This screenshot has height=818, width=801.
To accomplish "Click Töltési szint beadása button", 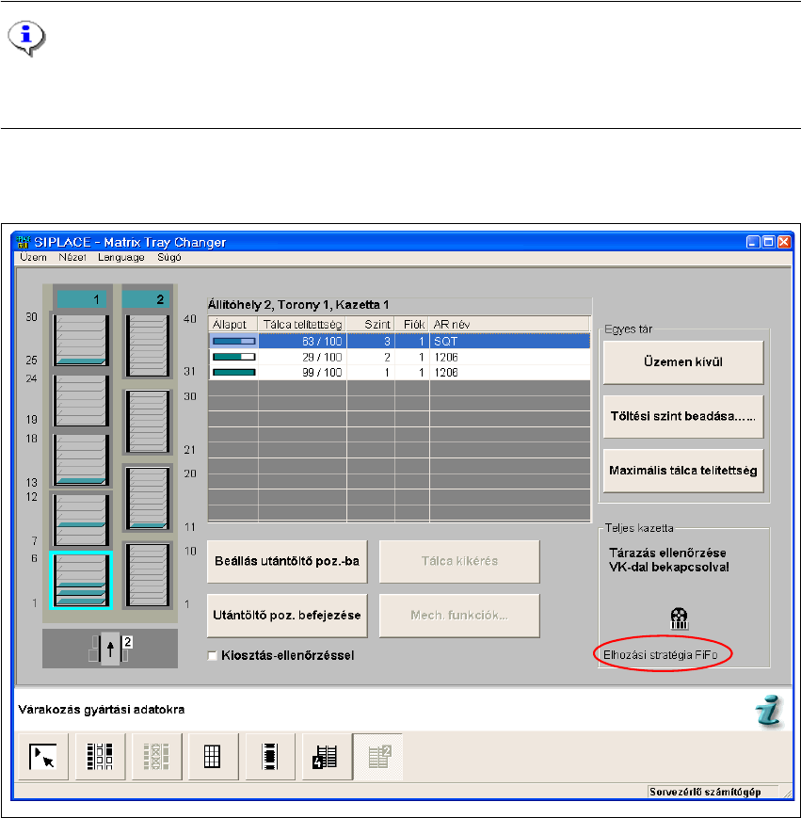I will [x=682, y=416].
